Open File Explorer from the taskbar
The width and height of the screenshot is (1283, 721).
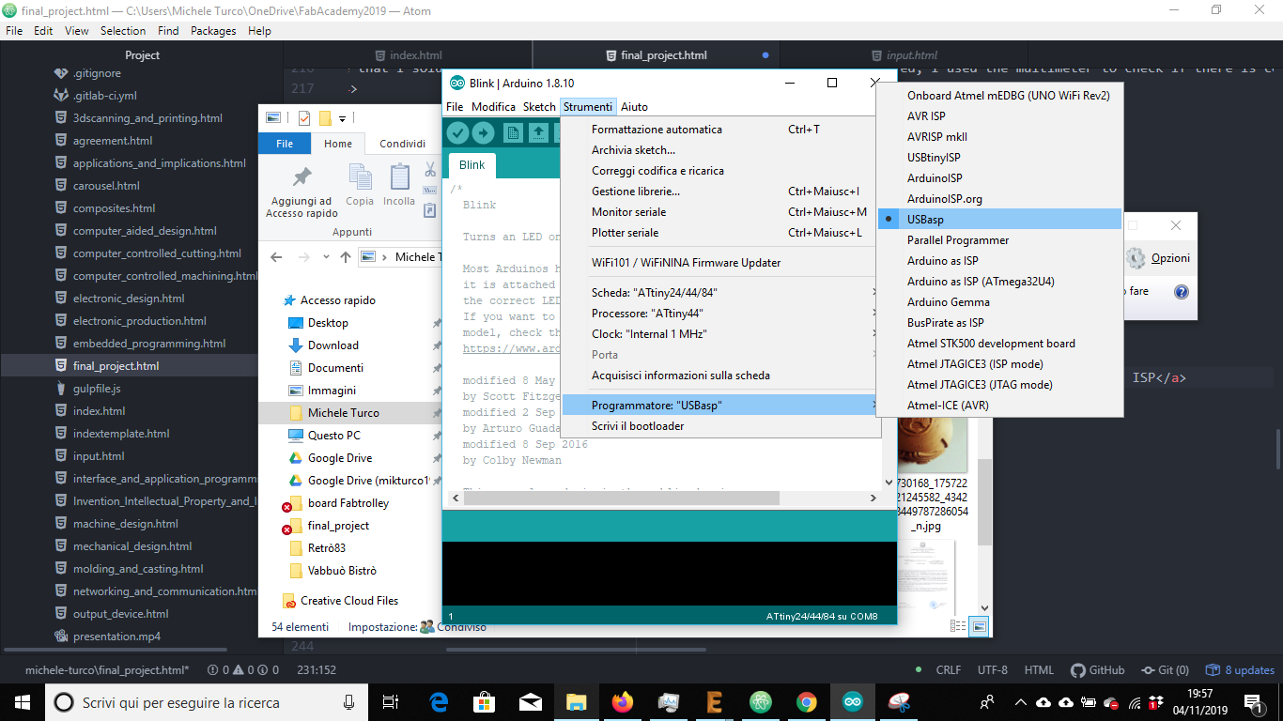(x=576, y=702)
